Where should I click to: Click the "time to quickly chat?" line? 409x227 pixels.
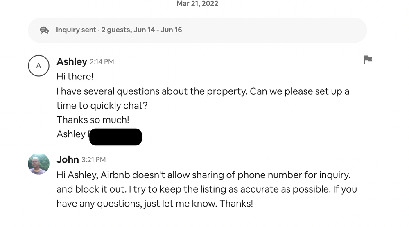coord(102,105)
